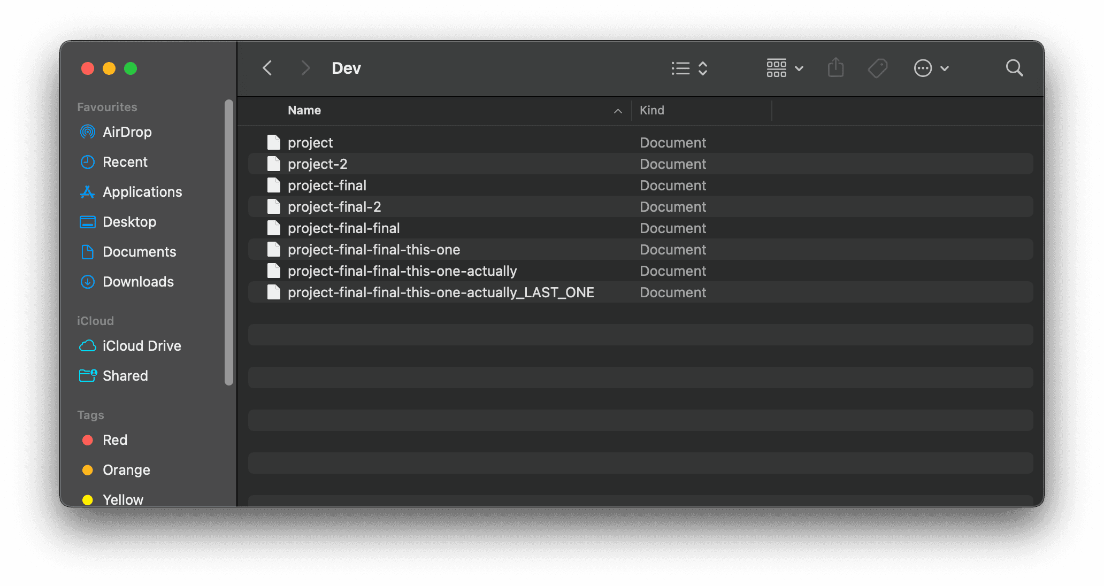Viewport: 1104px width, 586px height.
Task: Click the document icon of project-final-final
Action: [274, 228]
